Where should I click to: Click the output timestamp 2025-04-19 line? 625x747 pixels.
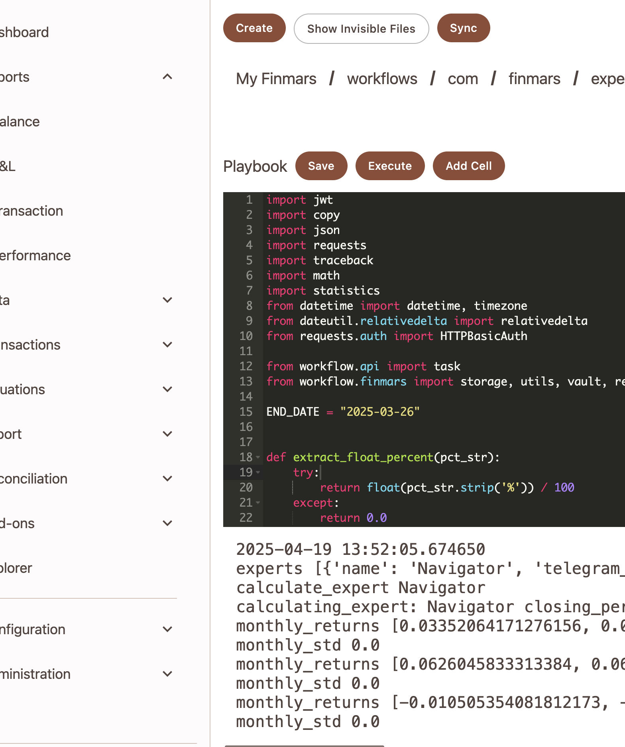click(361, 549)
